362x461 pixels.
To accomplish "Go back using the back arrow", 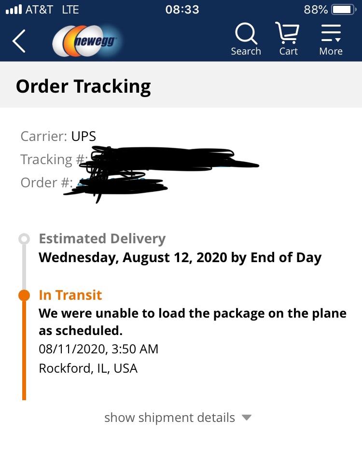I will [x=19, y=41].
